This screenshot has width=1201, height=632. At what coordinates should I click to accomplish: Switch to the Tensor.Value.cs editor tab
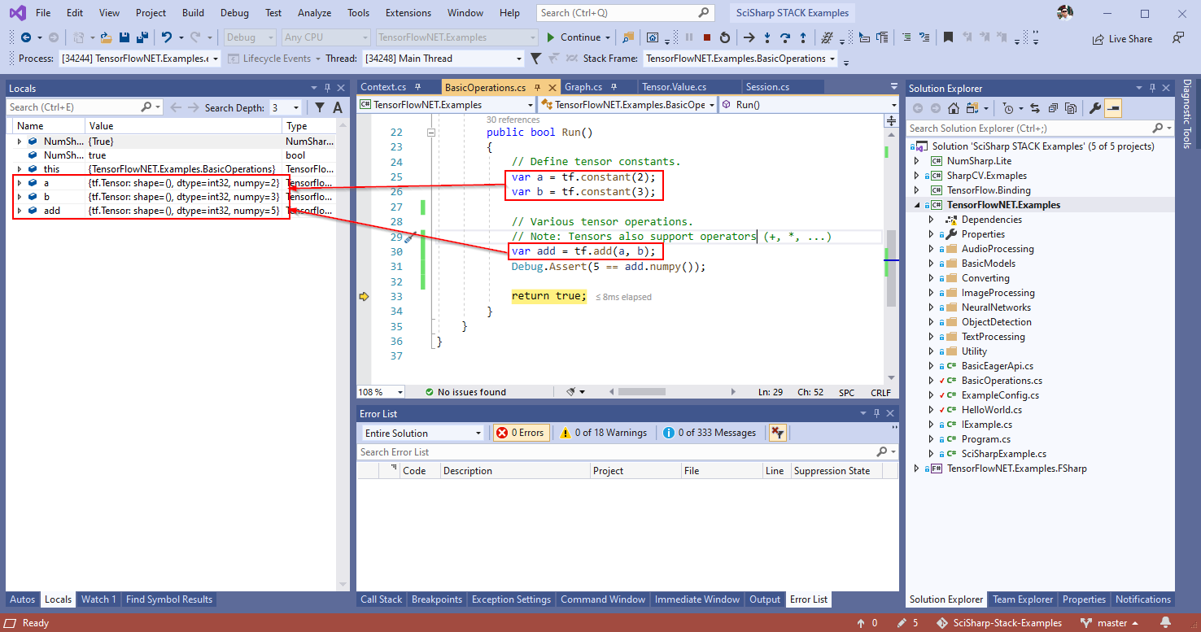pos(674,87)
